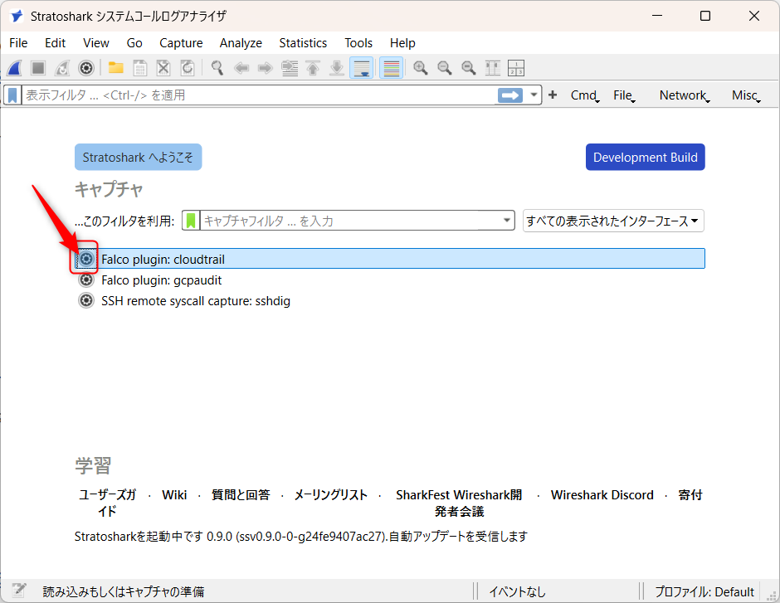Jump to first event arrow icon
780x603 pixels.
click(313, 68)
